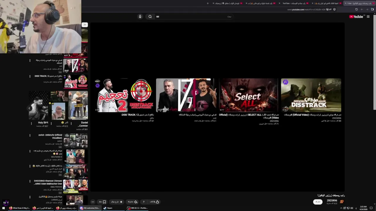Screen dimensions: 376x211
Task: Open options for 'zxrich- 200km/hr' sidebar video
Action: tap(30, 135)
